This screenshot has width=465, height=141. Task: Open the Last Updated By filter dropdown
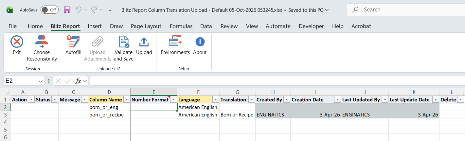click(x=385, y=99)
